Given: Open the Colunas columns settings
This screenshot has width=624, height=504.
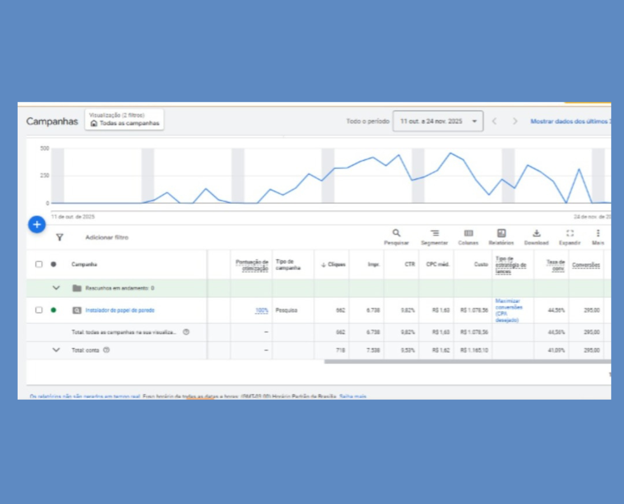Looking at the screenshot, I should [x=468, y=233].
